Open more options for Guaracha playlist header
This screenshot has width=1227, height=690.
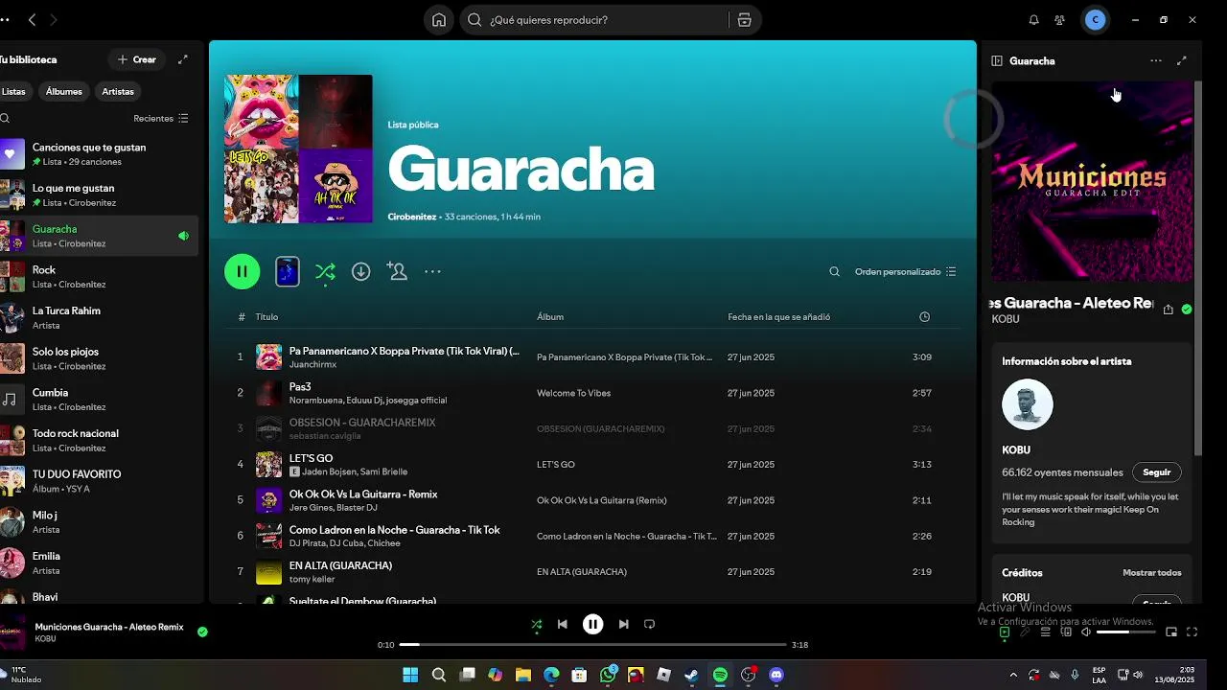[432, 272]
